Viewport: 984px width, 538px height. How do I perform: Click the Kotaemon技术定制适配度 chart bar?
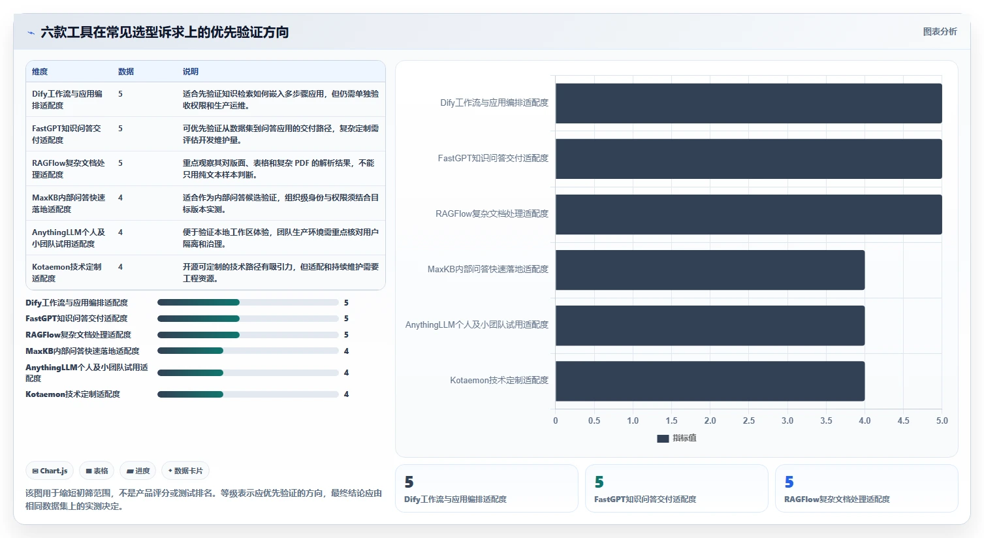(x=710, y=381)
